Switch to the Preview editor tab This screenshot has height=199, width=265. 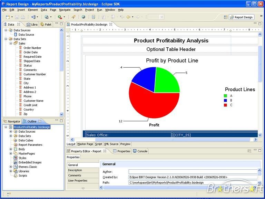pos(125,144)
